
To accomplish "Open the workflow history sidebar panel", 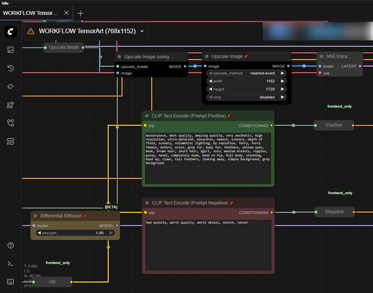I will click(x=10, y=68).
